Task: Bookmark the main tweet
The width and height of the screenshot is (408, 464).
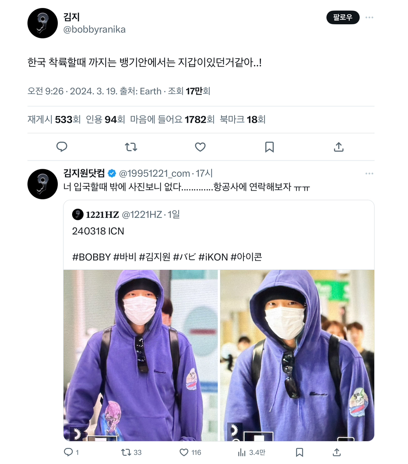Action: pyautogui.click(x=269, y=147)
